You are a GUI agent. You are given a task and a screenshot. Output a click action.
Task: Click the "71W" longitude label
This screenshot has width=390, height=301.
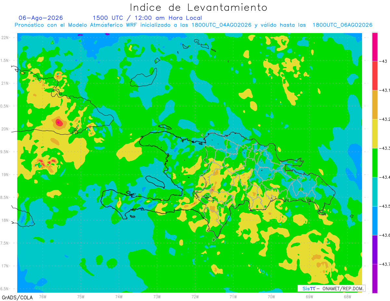233,296
